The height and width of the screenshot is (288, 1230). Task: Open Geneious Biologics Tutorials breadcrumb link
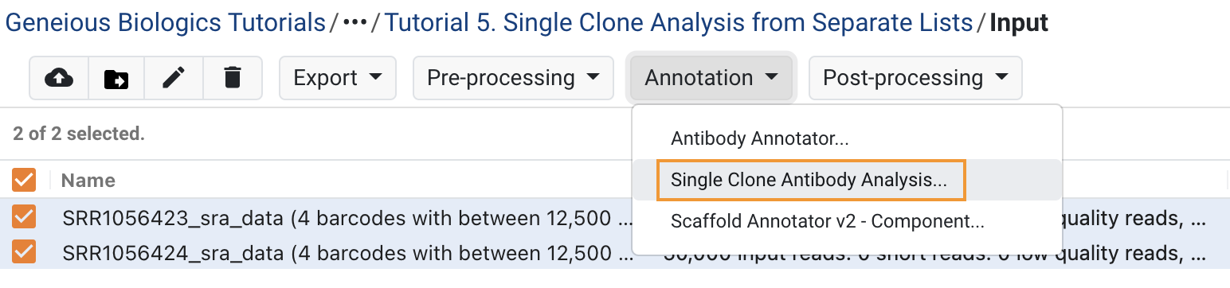pyautogui.click(x=166, y=22)
